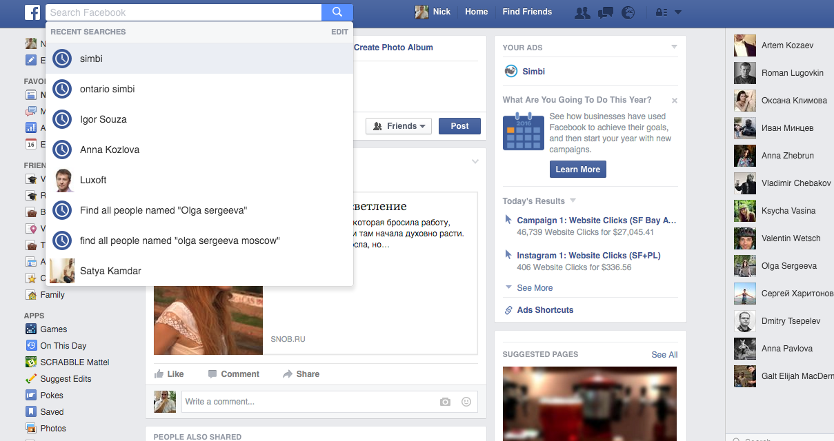834x441 pixels.
Task: Open the Notifications globe icon
Action: 628,12
